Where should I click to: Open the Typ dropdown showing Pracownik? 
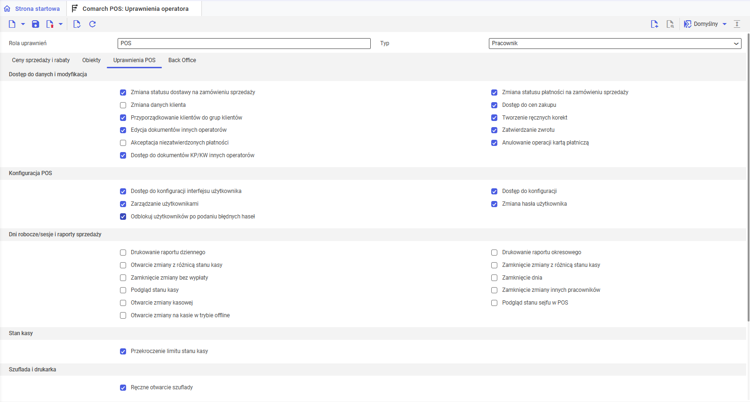[x=615, y=43]
